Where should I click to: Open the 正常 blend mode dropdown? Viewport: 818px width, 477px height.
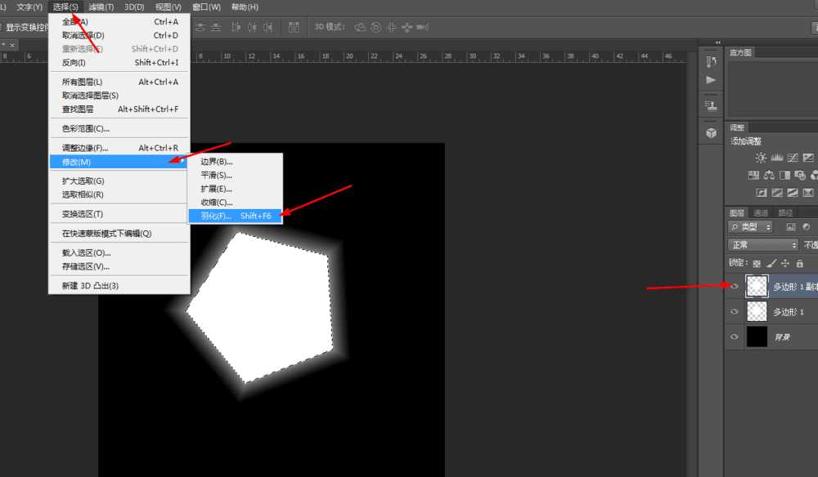coord(762,245)
